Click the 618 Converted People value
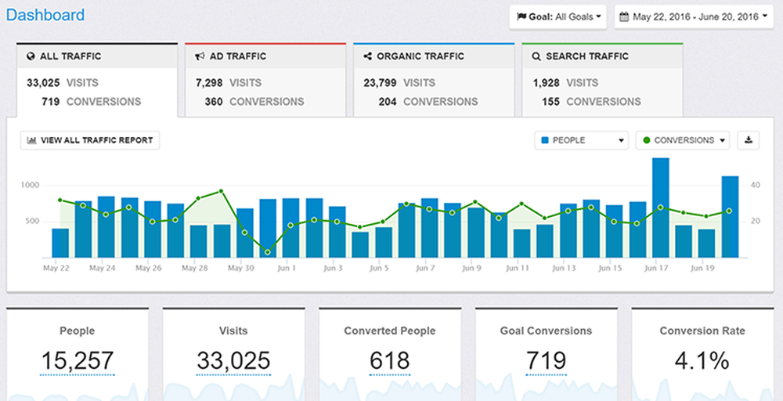783x401 pixels. click(389, 360)
